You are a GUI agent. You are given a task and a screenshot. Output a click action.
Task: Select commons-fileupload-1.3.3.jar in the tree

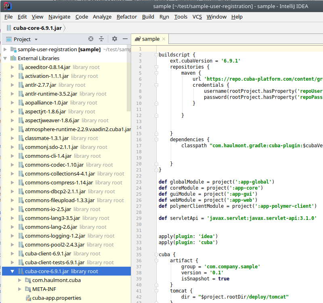66,200
